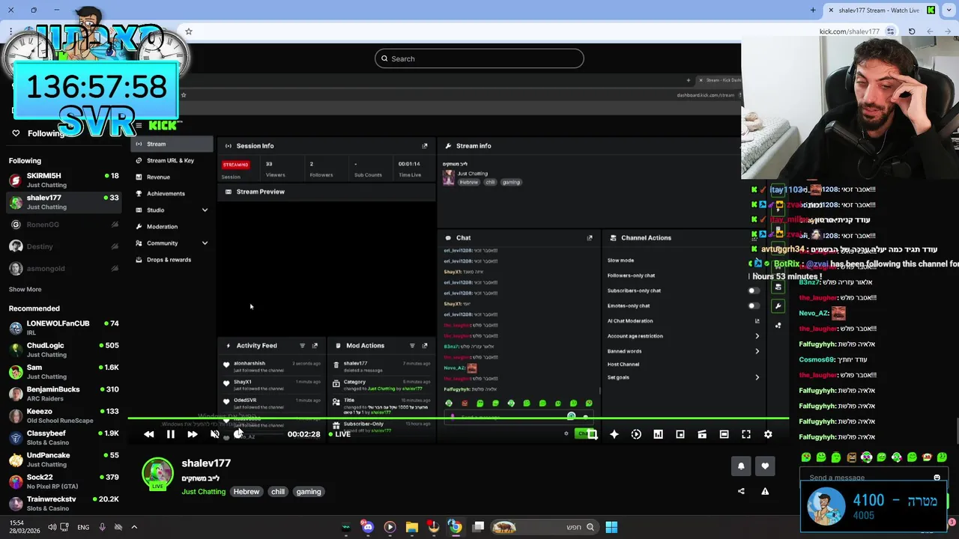Open the shalev177 channel avatar
Screen dimensions: 959x539
[x=157, y=473]
